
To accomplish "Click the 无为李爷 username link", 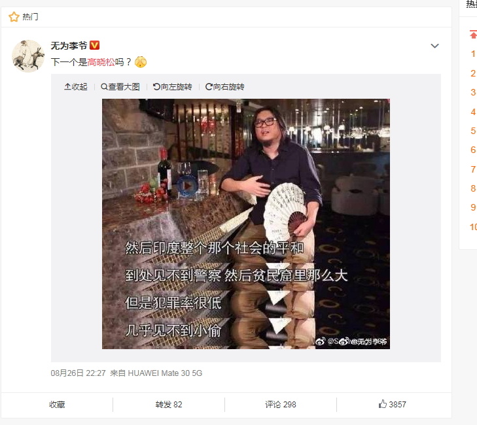I will (69, 46).
